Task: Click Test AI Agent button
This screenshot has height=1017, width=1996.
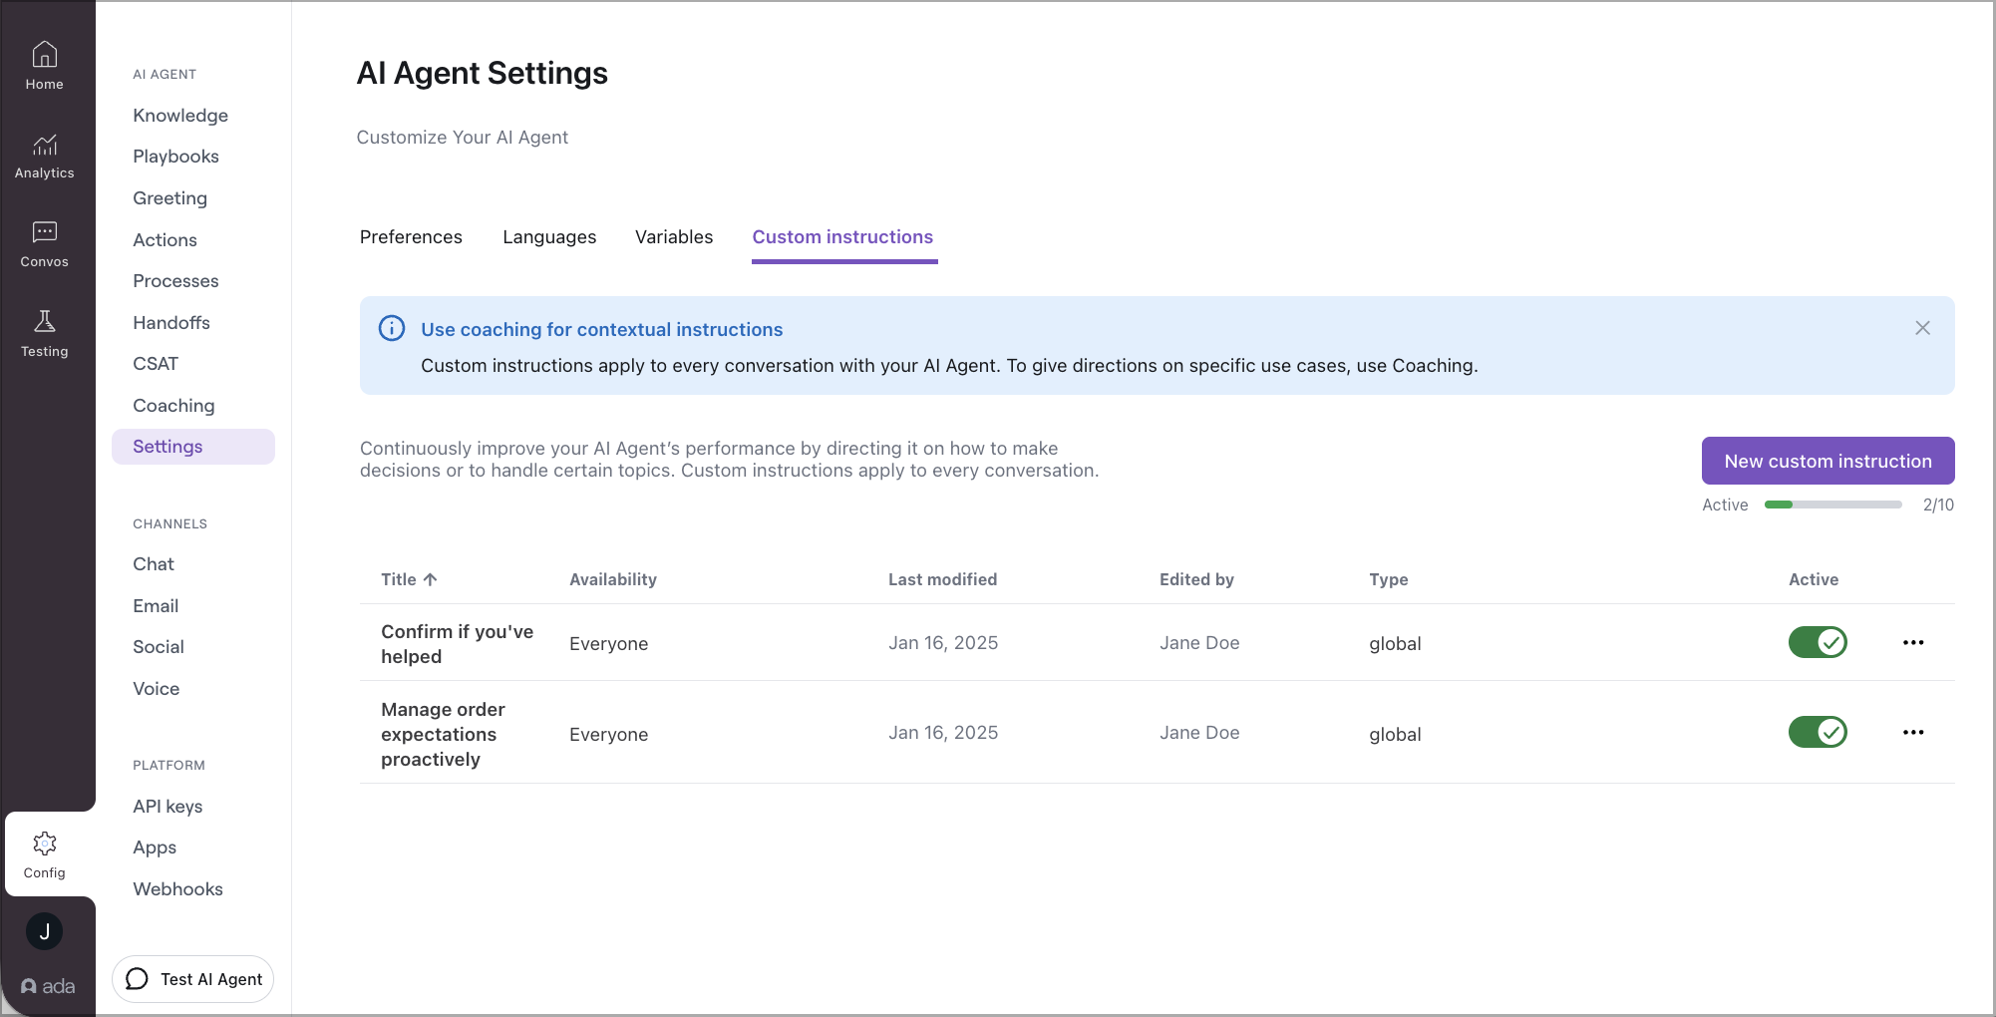Action: (193, 979)
